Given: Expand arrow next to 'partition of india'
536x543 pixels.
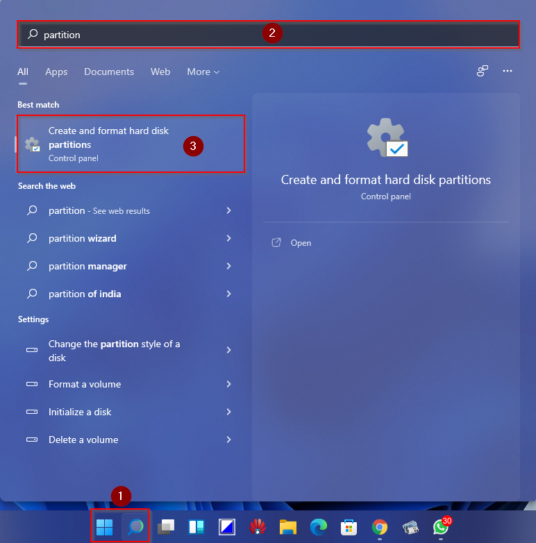Looking at the screenshot, I should coord(228,294).
